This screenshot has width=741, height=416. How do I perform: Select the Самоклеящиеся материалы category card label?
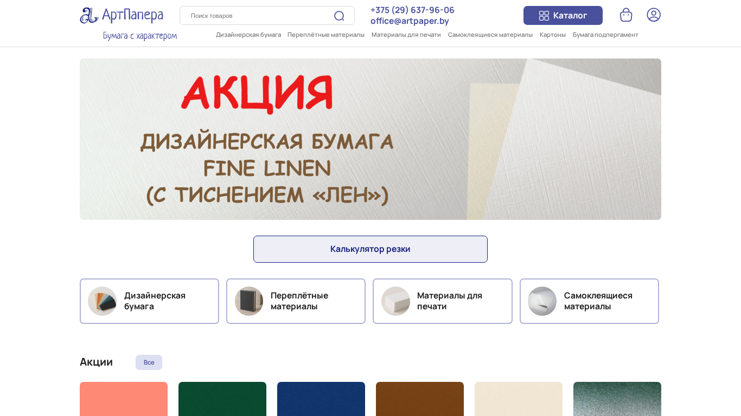tap(598, 301)
